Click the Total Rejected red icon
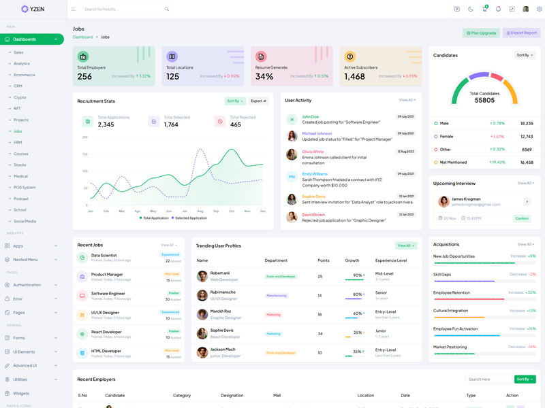 pos(219,121)
